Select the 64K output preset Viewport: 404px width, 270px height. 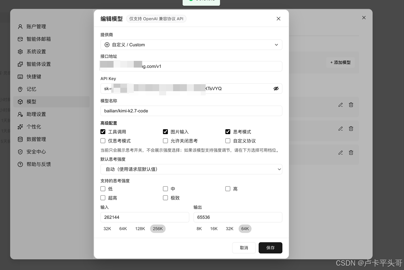245,229
